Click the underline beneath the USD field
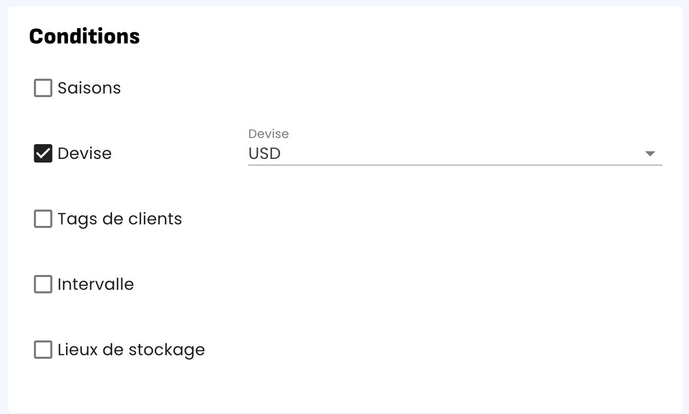 point(455,165)
